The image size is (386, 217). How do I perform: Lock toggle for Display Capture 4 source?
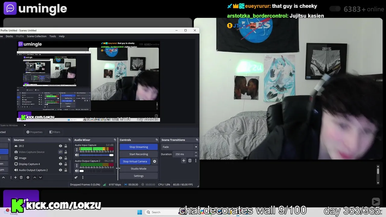(65, 164)
